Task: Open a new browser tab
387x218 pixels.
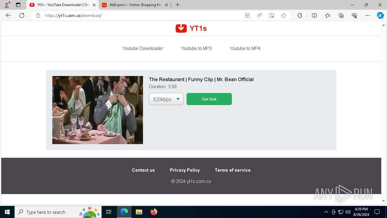Action: click(x=178, y=5)
